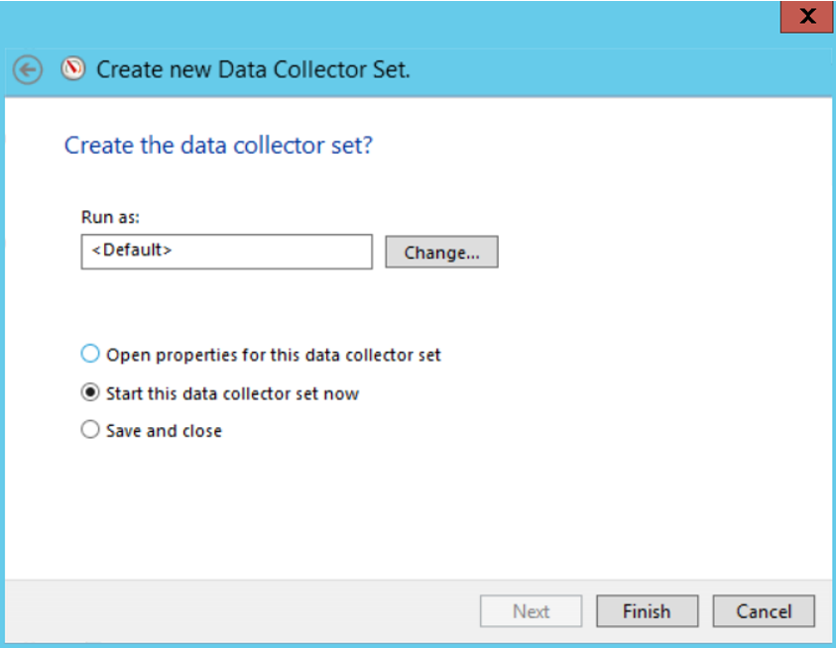Click the 'Run as:' label above the field
The height and width of the screenshot is (648, 836).
[110, 217]
